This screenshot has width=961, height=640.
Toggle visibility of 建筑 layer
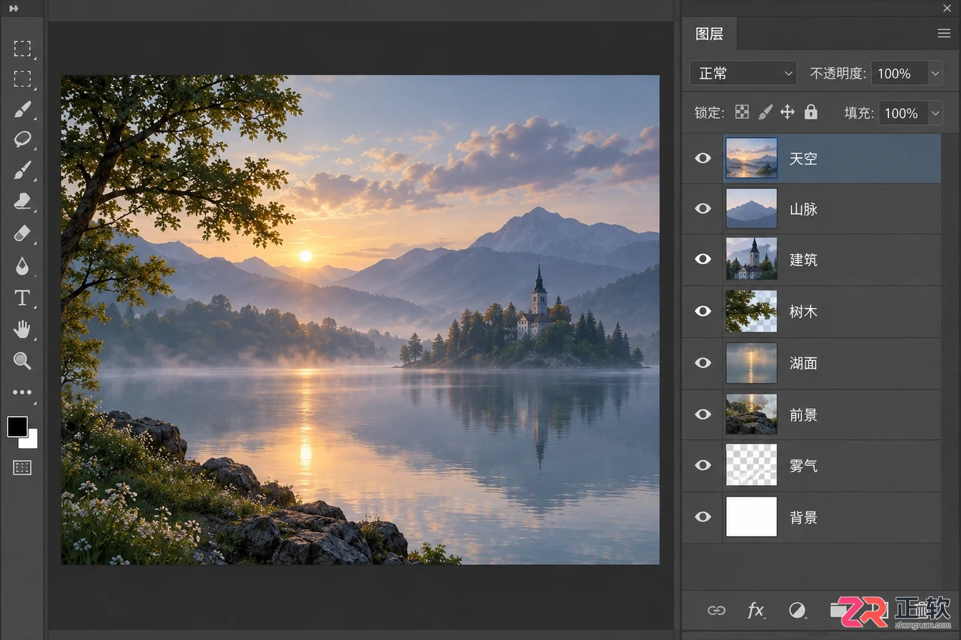click(x=703, y=259)
